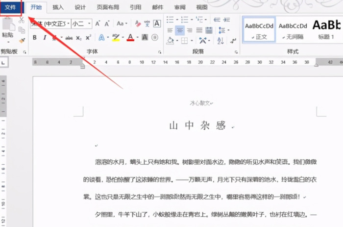
Task: Open the 文件 (File) tab
Action: [10, 7]
